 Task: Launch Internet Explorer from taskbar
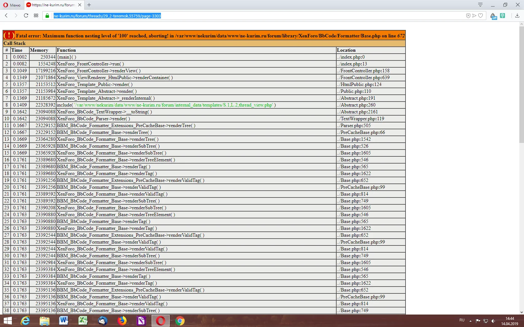pos(25,321)
